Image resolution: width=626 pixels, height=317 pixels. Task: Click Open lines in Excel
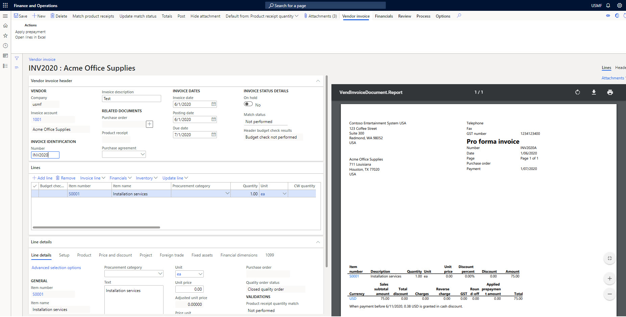click(30, 37)
